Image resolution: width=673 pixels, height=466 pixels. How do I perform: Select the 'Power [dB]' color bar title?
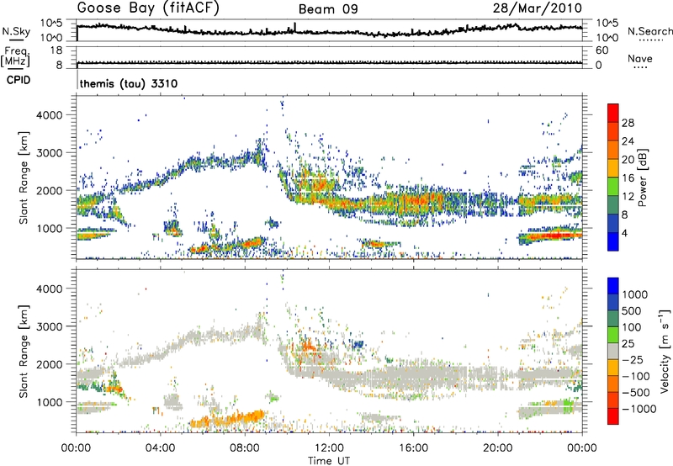tap(642, 177)
